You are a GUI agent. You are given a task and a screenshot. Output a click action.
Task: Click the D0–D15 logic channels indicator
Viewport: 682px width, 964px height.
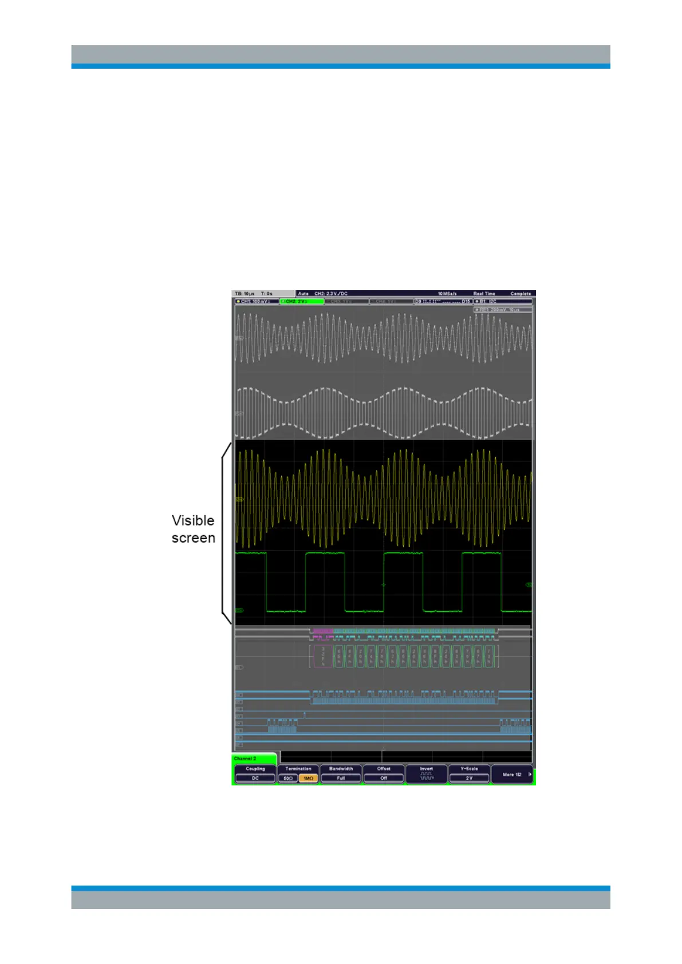click(x=443, y=301)
